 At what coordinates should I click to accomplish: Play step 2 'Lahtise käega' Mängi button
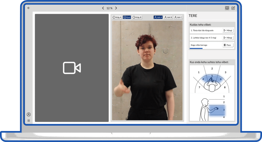tap(228, 38)
